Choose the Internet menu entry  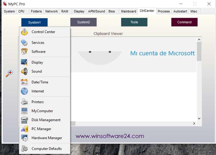[x=45, y=91]
